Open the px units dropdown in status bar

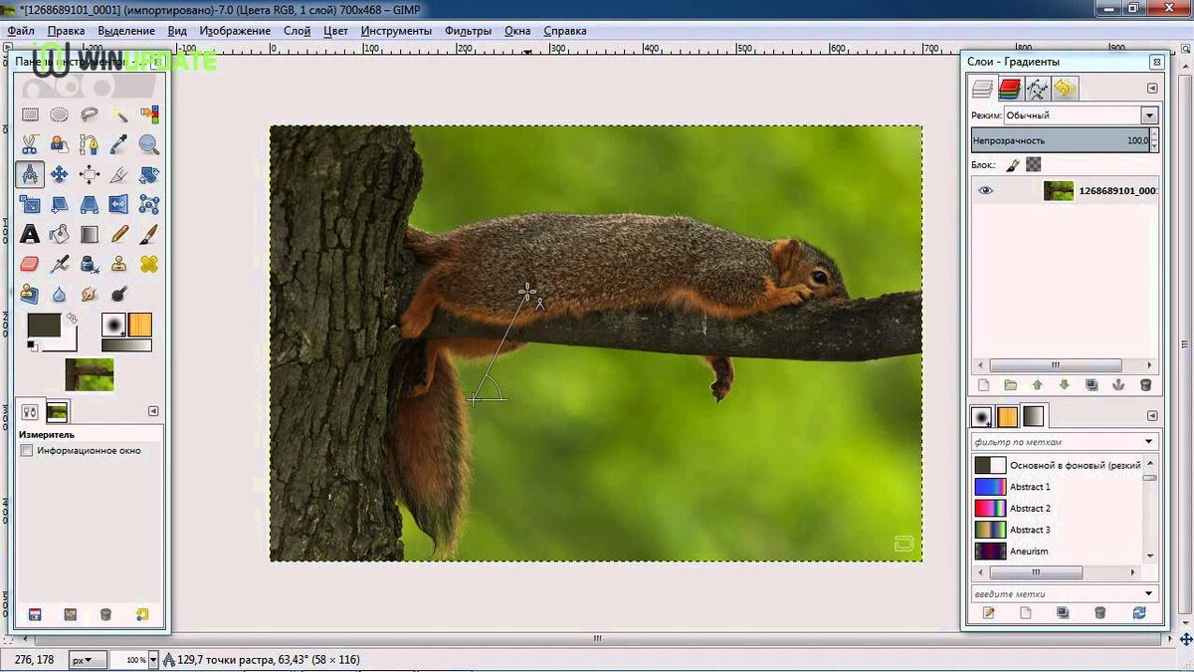pyautogui.click(x=88, y=660)
